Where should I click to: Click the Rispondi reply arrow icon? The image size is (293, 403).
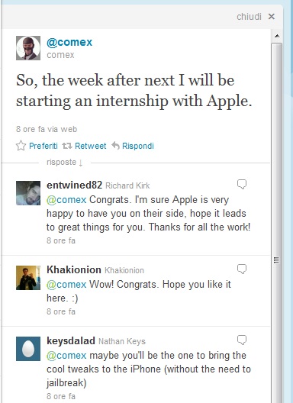click(116, 146)
